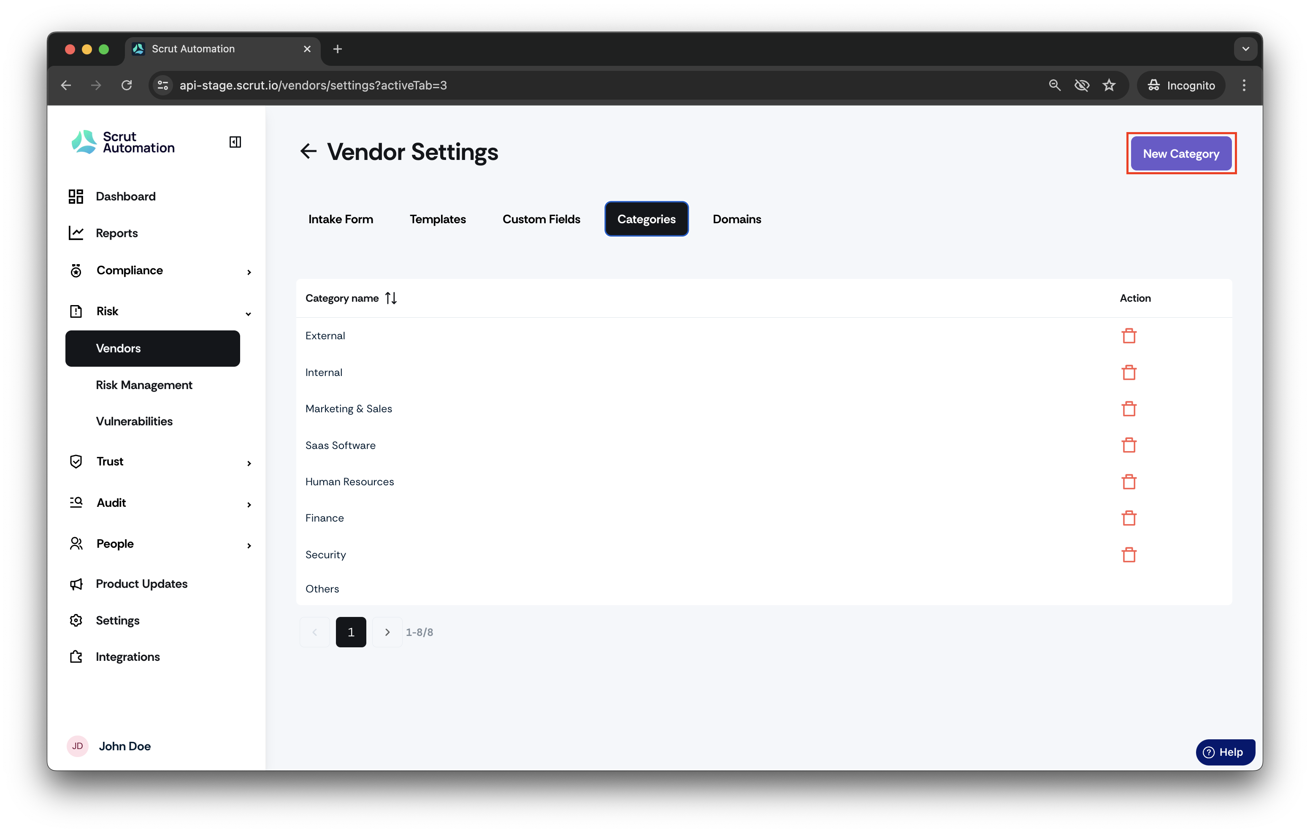Click the Scrut Automation logo
Viewport: 1310px width, 833px height.
coord(123,142)
